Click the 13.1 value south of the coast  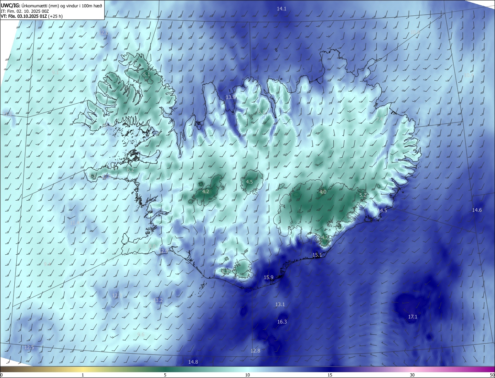tap(280, 305)
